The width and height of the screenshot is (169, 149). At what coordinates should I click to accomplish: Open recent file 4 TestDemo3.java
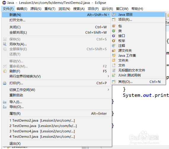pos(56,137)
